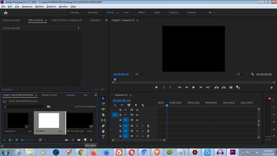Switch to the Color workspace
This screenshot has width=277, height=156.
click(x=126, y=13)
